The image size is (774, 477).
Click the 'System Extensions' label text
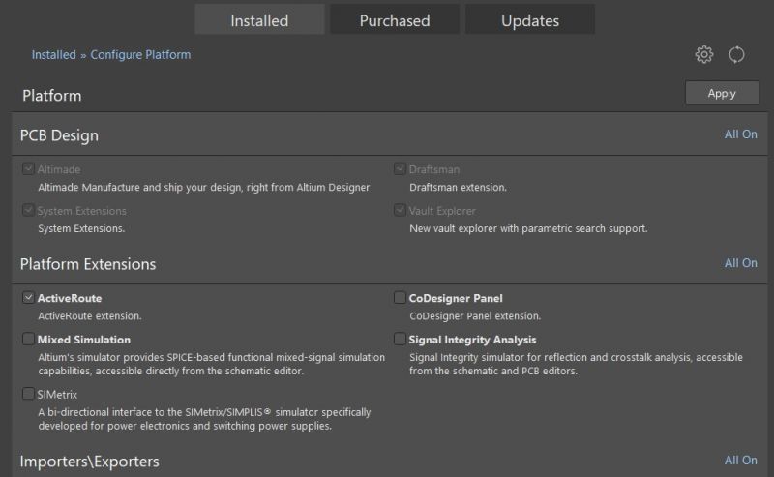82,211
